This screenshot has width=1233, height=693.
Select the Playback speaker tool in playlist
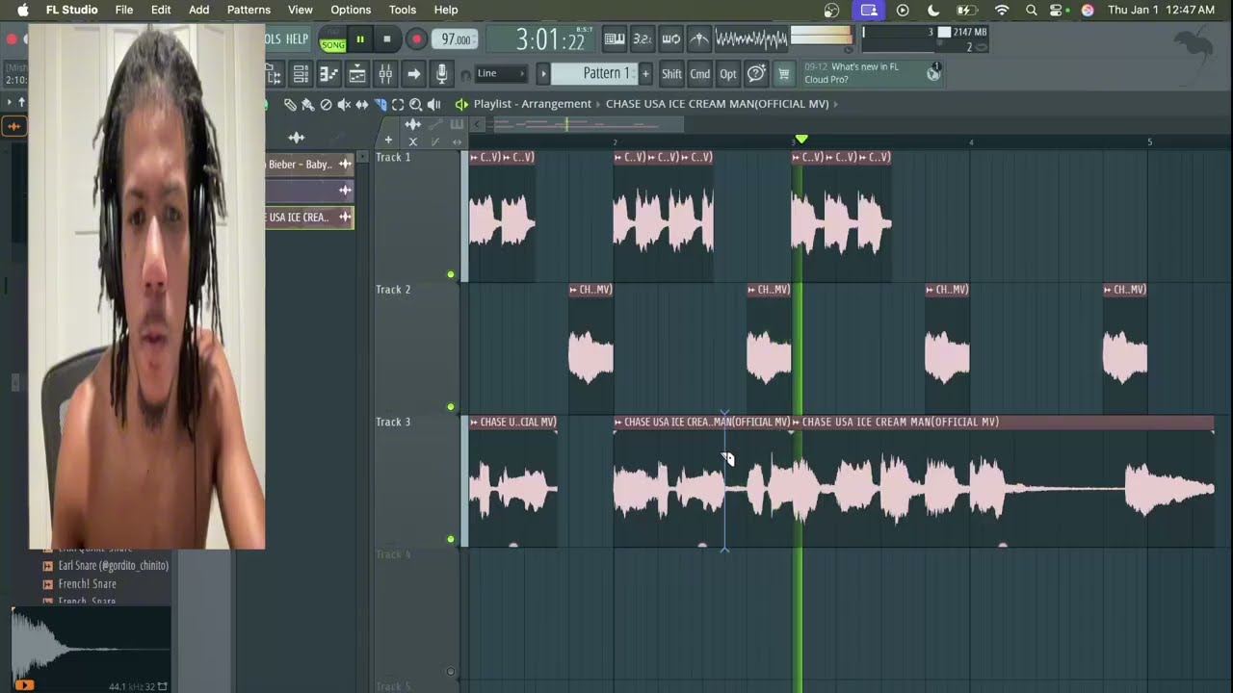433,104
